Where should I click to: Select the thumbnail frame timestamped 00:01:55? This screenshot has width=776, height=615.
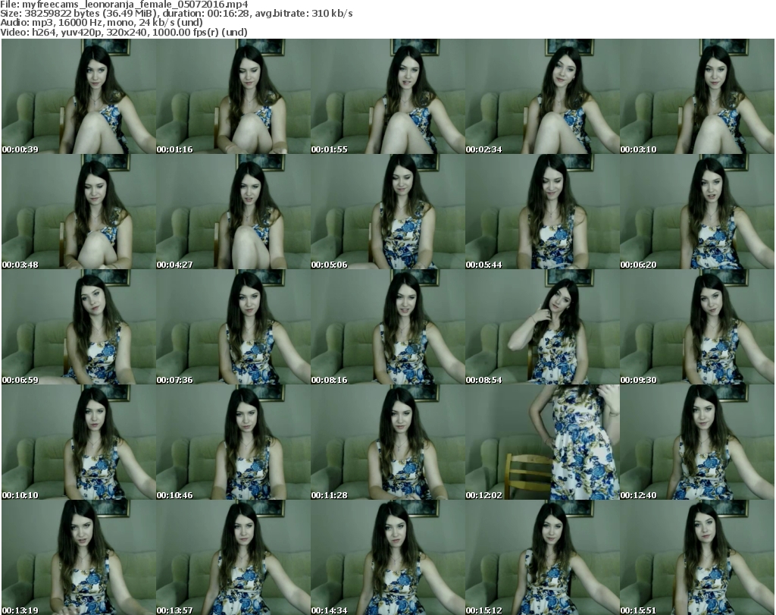tap(387, 96)
